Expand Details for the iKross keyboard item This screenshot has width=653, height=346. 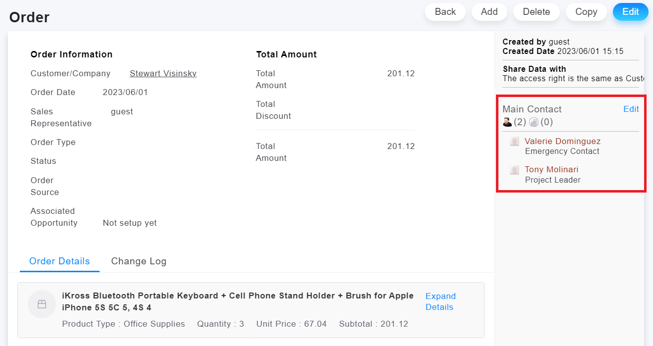click(440, 301)
